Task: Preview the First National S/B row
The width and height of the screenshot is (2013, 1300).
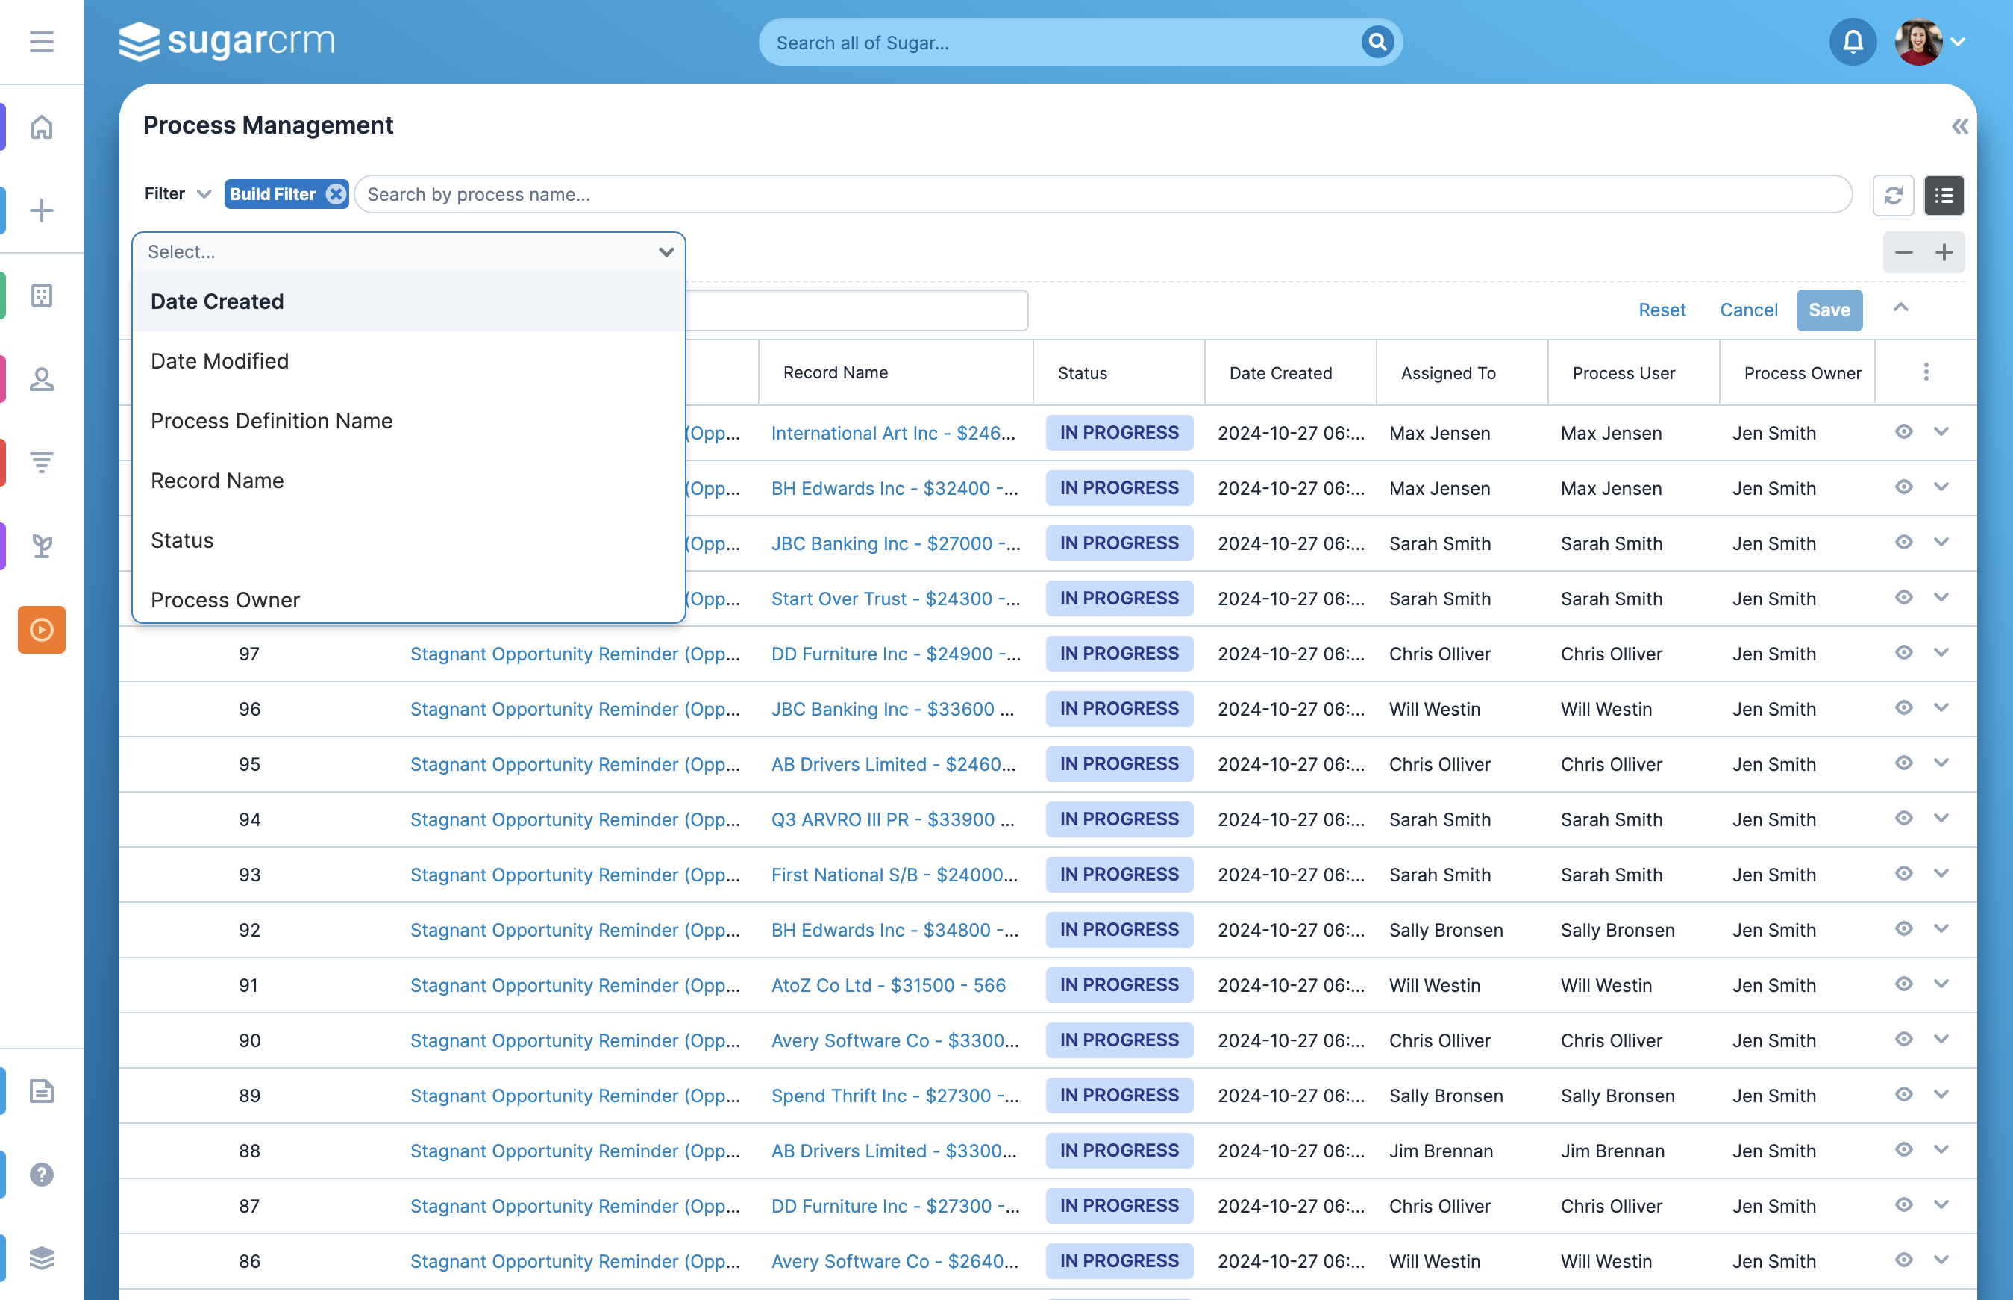Action: pyautogui.click(x=1903, y=874)
